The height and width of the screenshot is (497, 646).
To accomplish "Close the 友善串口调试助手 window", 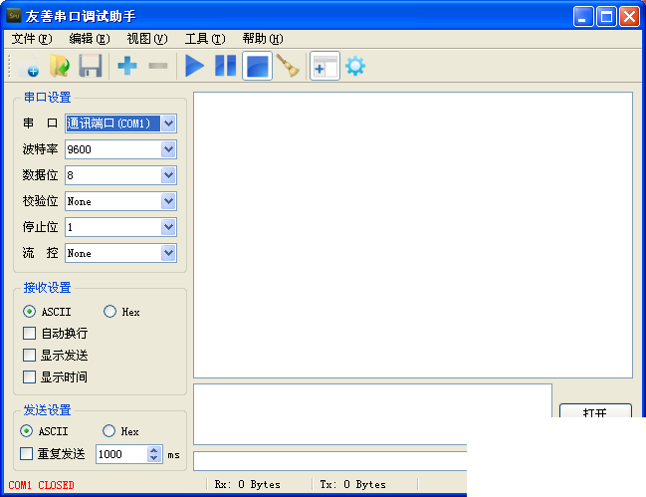I will pos(629,17).
